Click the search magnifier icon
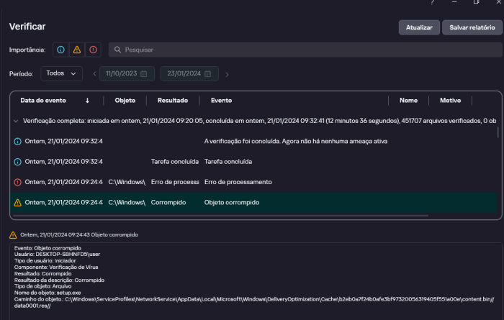The height and width of the screenshot is (320, 504). (117, 50)
